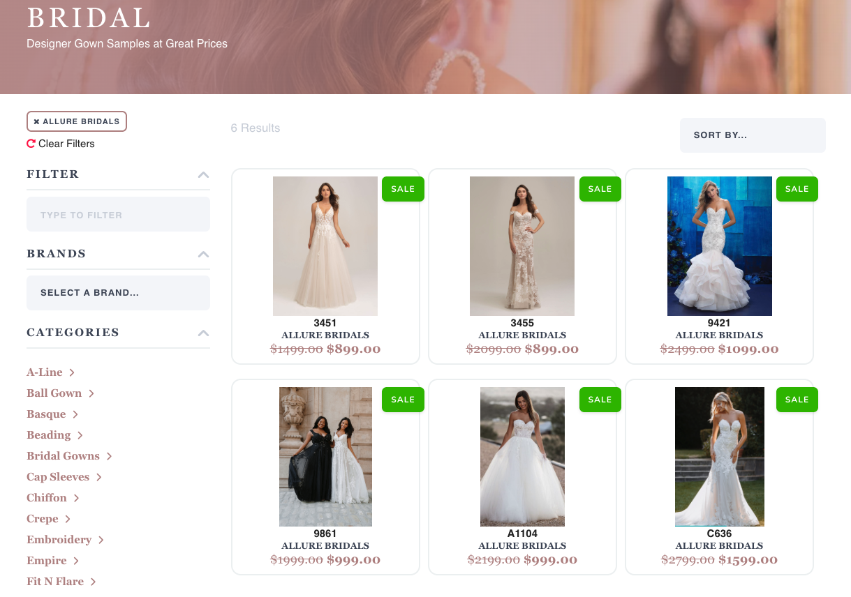Click the arrow next to Bridal Gowns

point(110,456)
